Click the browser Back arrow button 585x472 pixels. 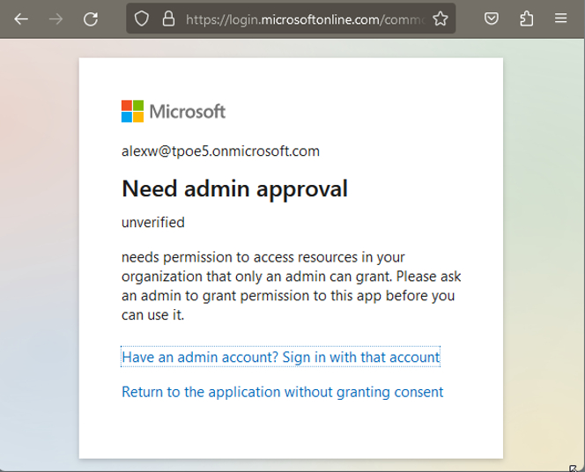pos(21,18)
